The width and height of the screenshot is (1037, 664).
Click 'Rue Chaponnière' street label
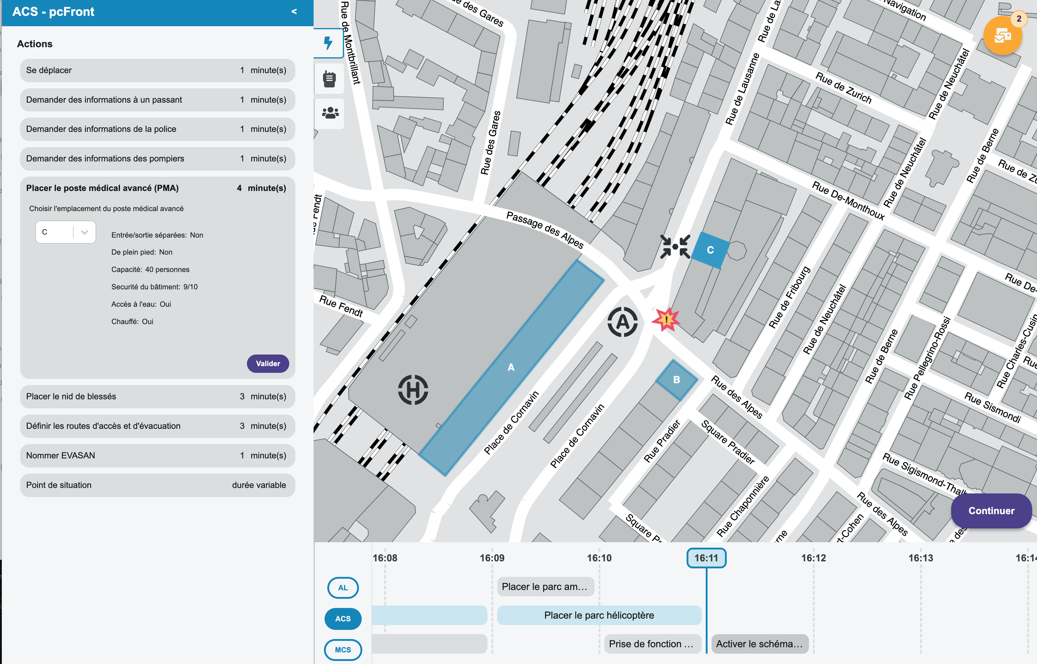pos(743,506)
